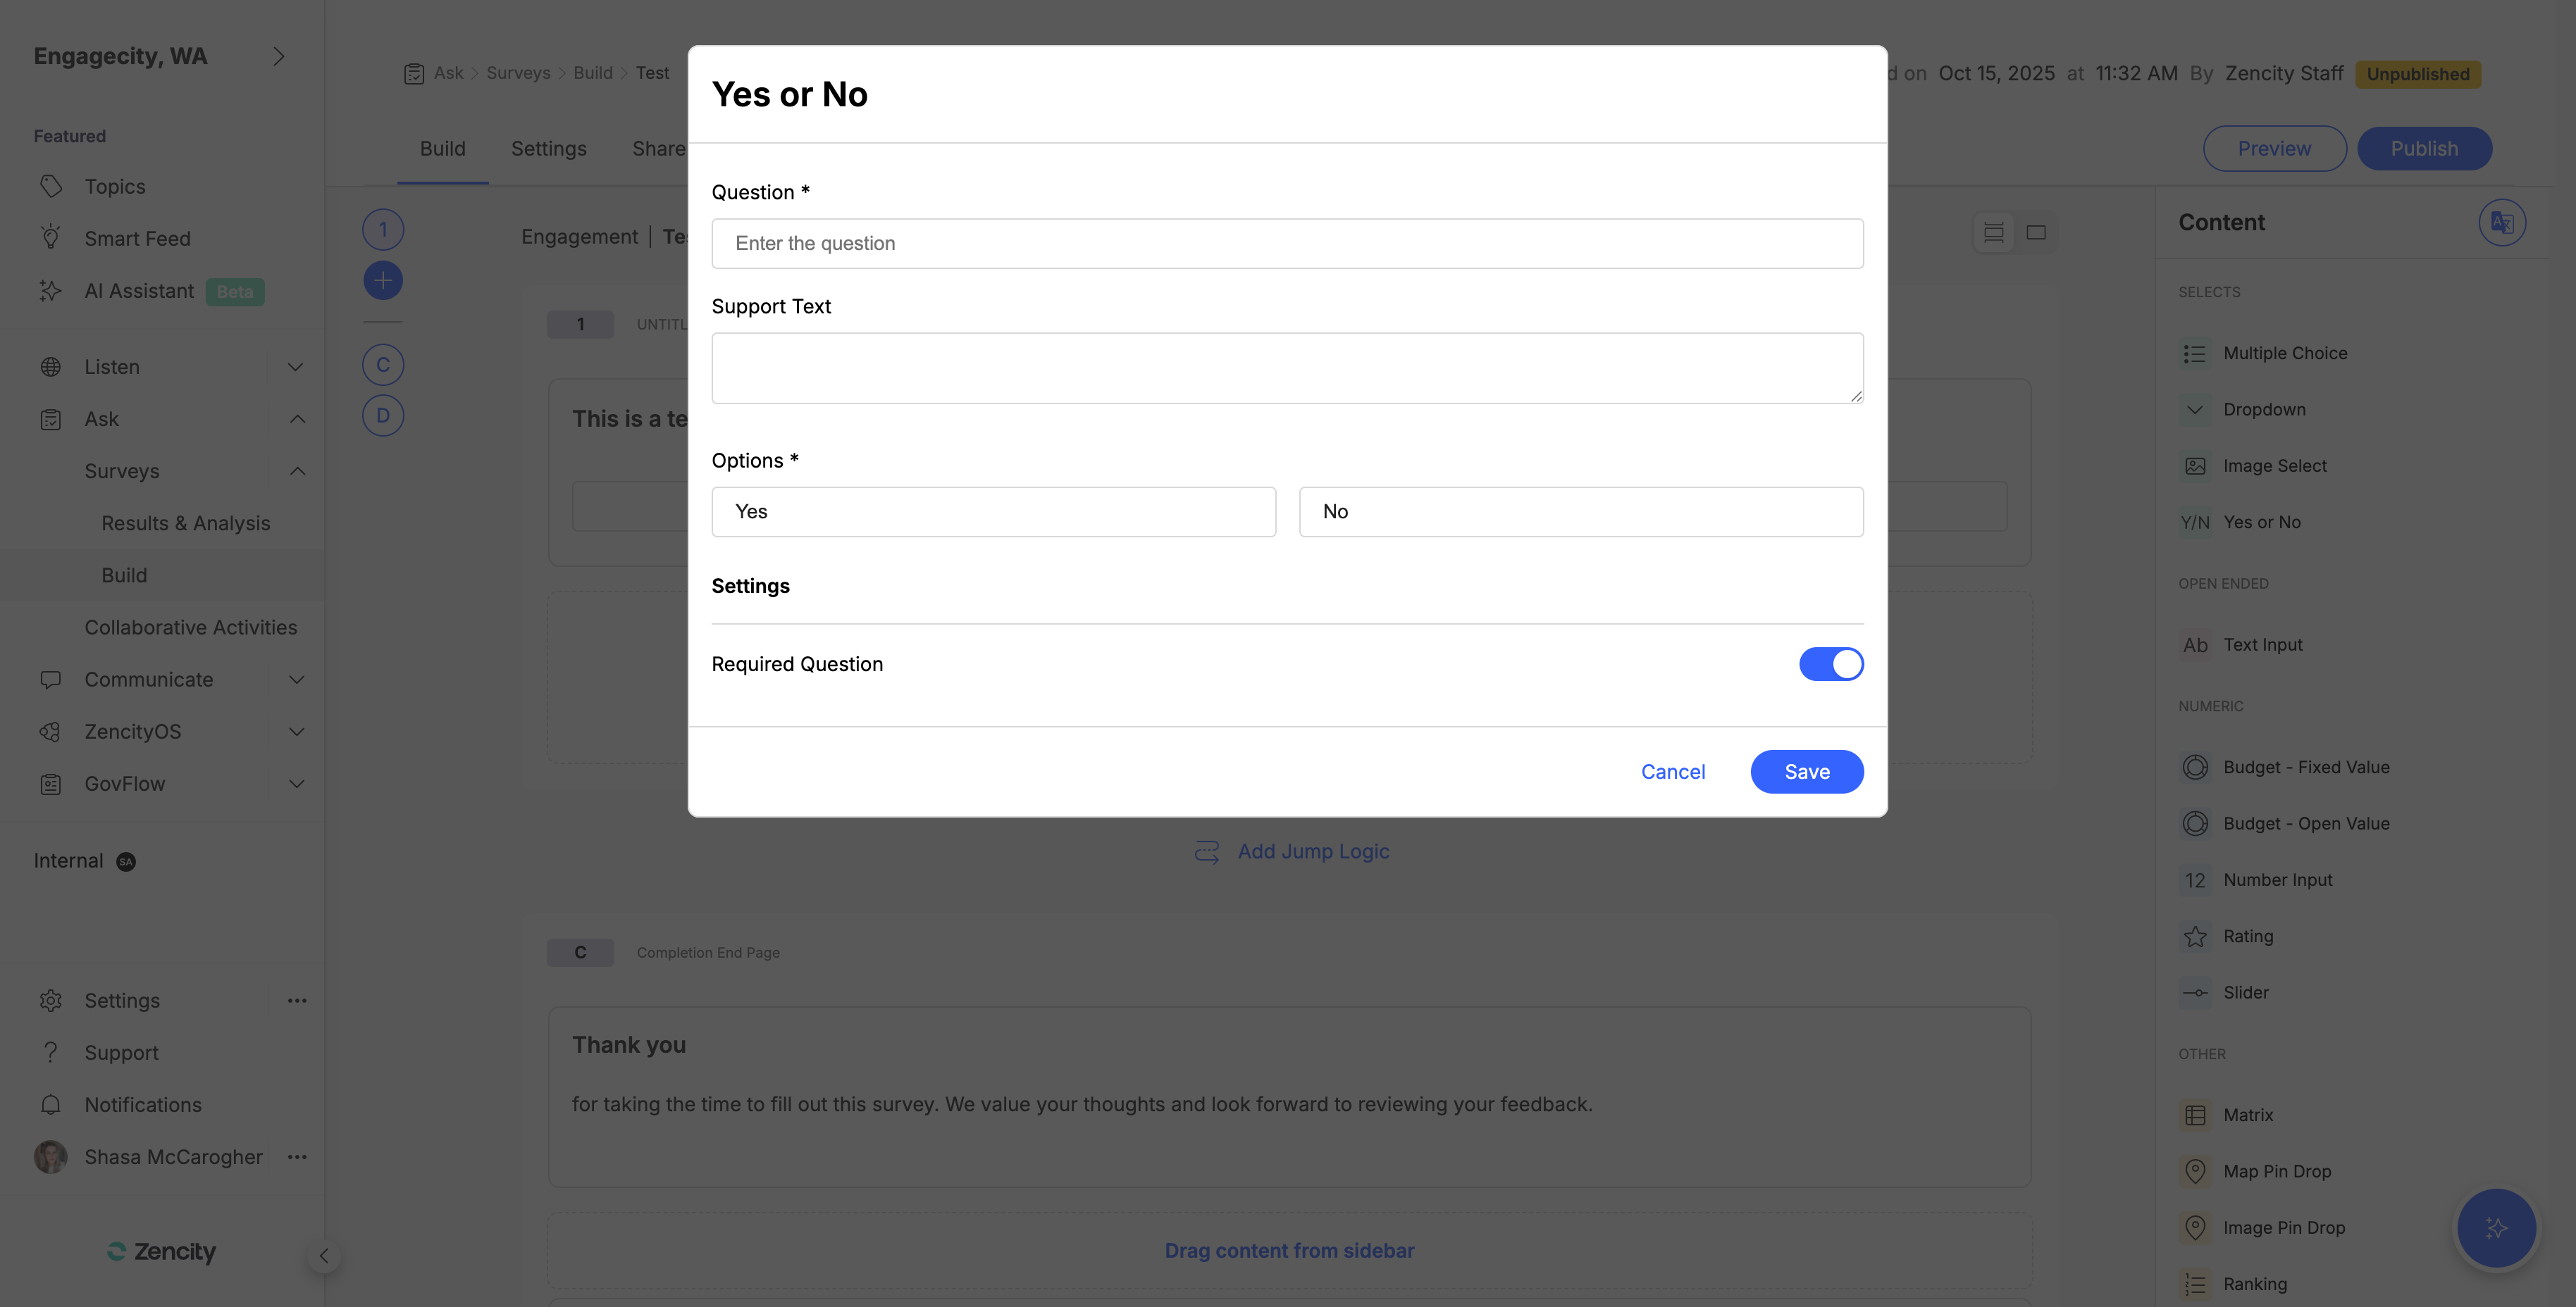
Task: Expand the Communicate section chevron
Action: (296, 680)
